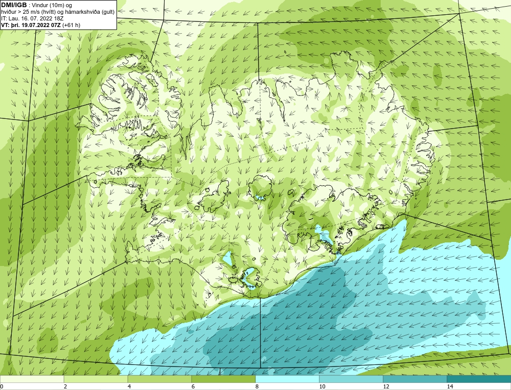Click the 6–8 m/s legend color swatch
Viewport: 511px width, 390px height.
[224, 379]
